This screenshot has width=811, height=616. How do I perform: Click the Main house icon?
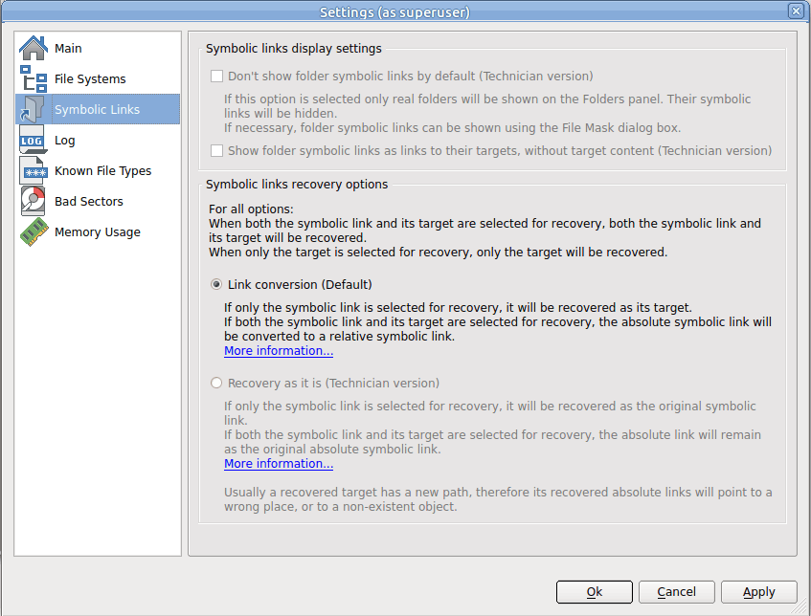click(34, 48)
